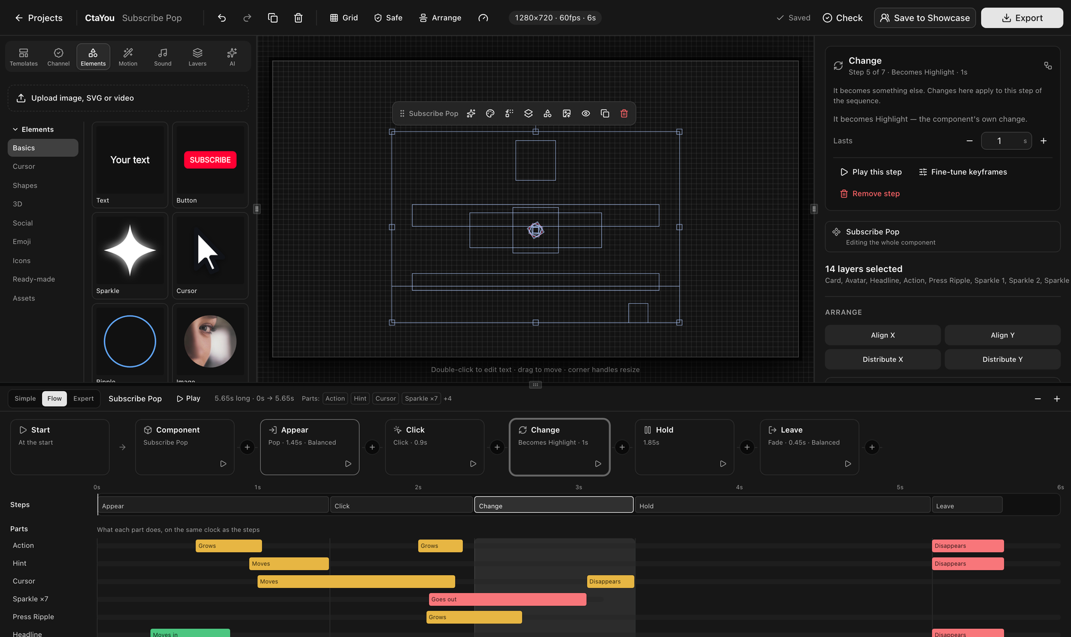Select the Shapes category
The image size is (1071, 637).
coord(42,185)
